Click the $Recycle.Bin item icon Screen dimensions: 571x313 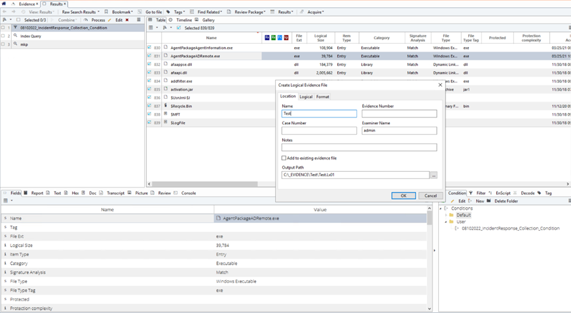click(x=166, y=105)
